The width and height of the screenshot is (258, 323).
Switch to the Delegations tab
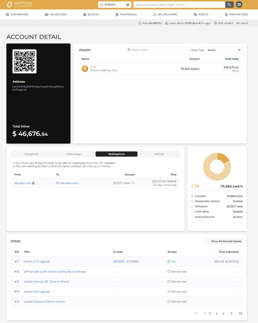coord(31,154)
